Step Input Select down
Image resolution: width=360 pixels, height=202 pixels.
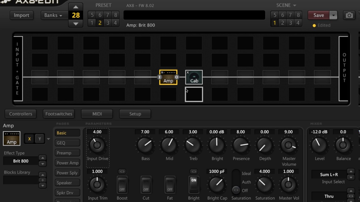(351, 177)
